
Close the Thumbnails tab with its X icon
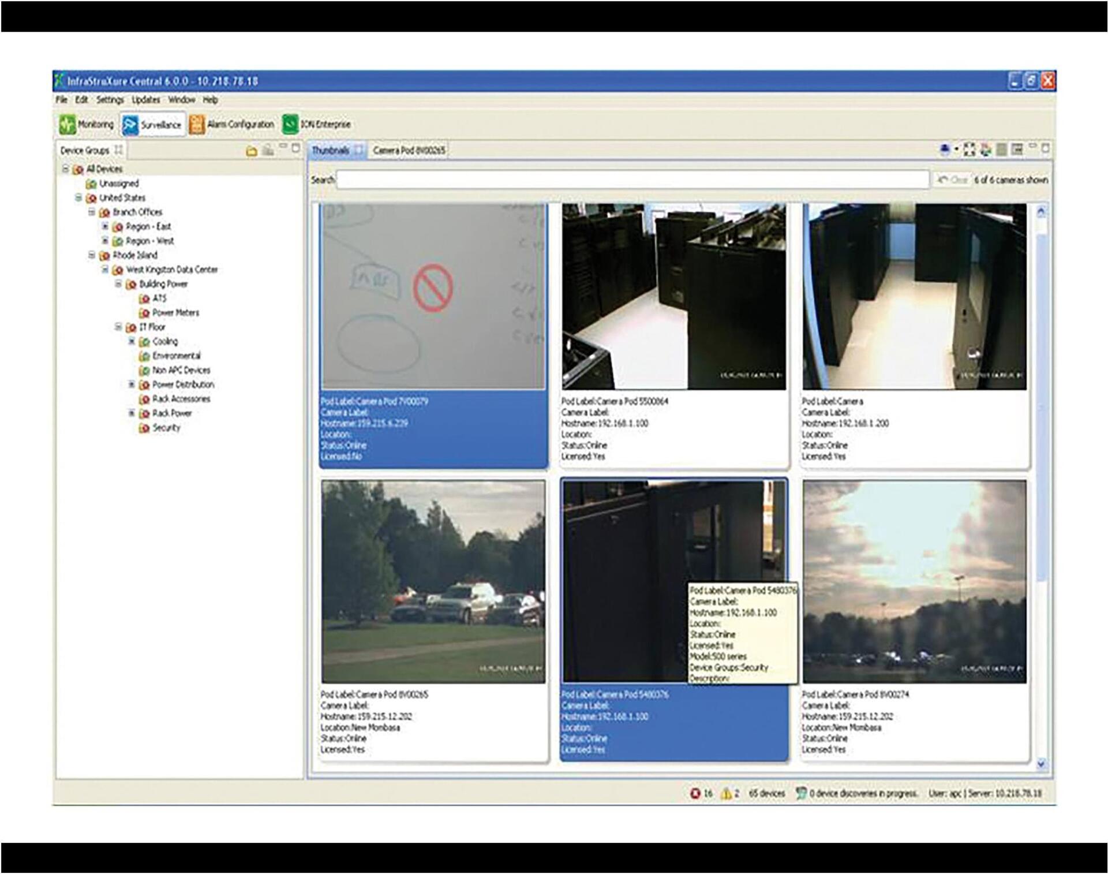point(358,150)
